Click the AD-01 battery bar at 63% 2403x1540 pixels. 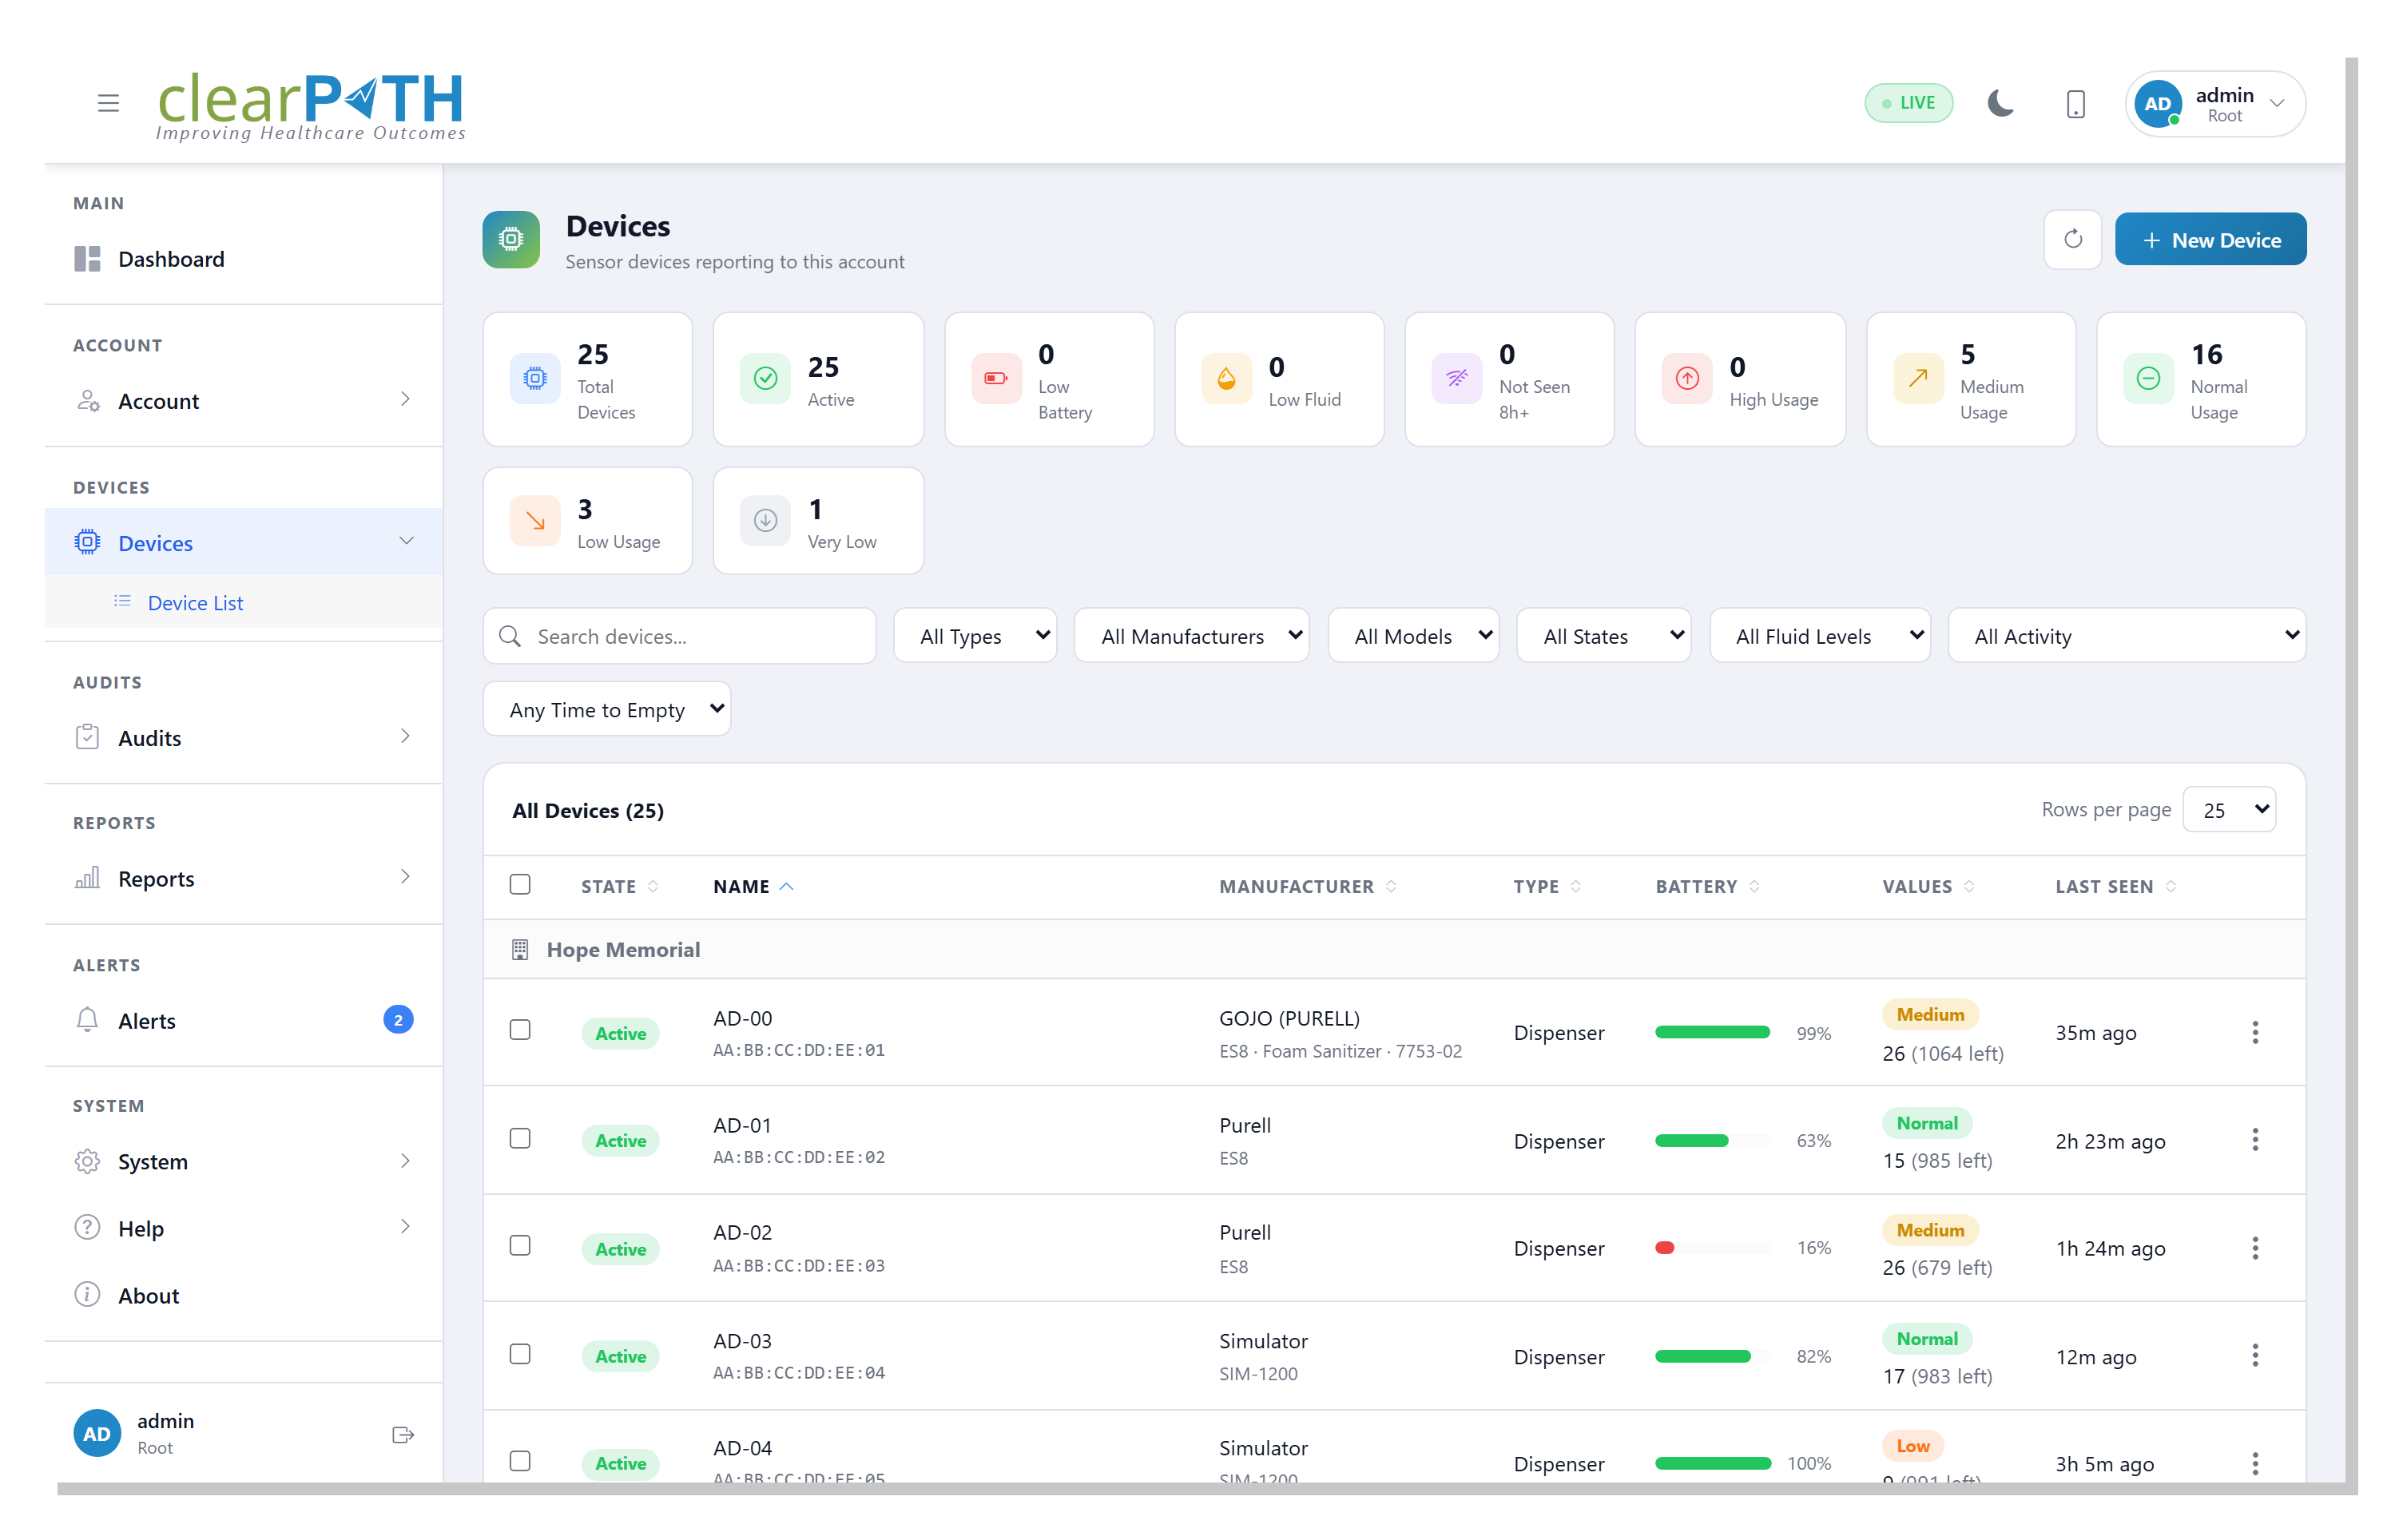pyautogui.click(x=1712, y=1141)
